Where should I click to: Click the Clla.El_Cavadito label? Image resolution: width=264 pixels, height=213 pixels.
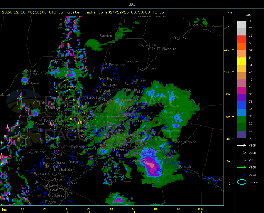point(162,49)
